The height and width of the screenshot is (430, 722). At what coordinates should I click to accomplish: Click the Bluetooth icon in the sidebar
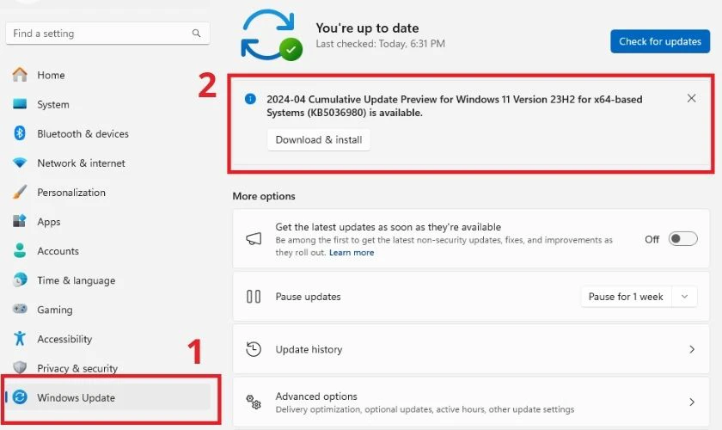pyautogui.click(x=20, y=133)
